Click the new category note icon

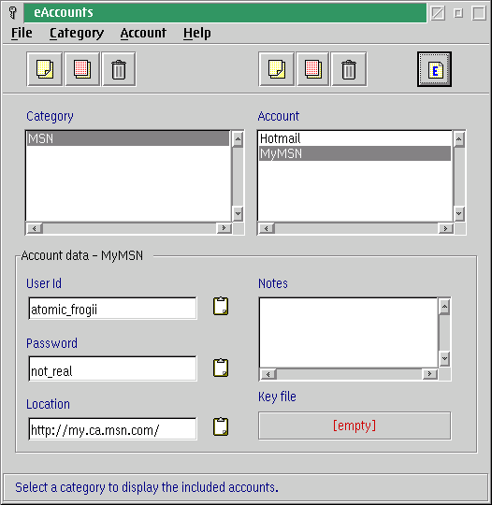tap(45, 69)
